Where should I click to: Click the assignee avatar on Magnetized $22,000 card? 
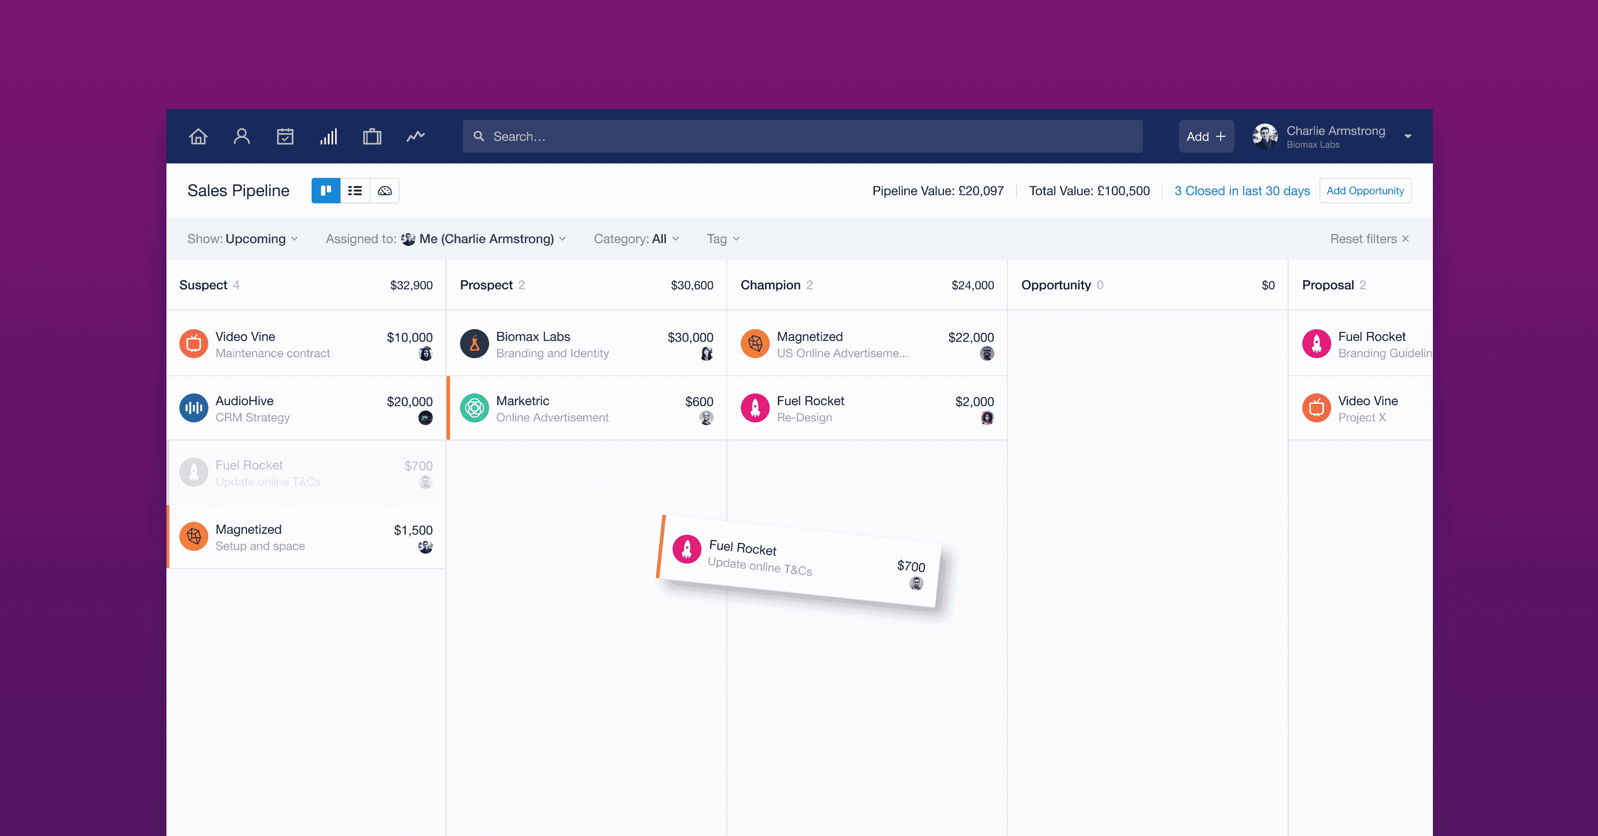[x=986, y=354]
